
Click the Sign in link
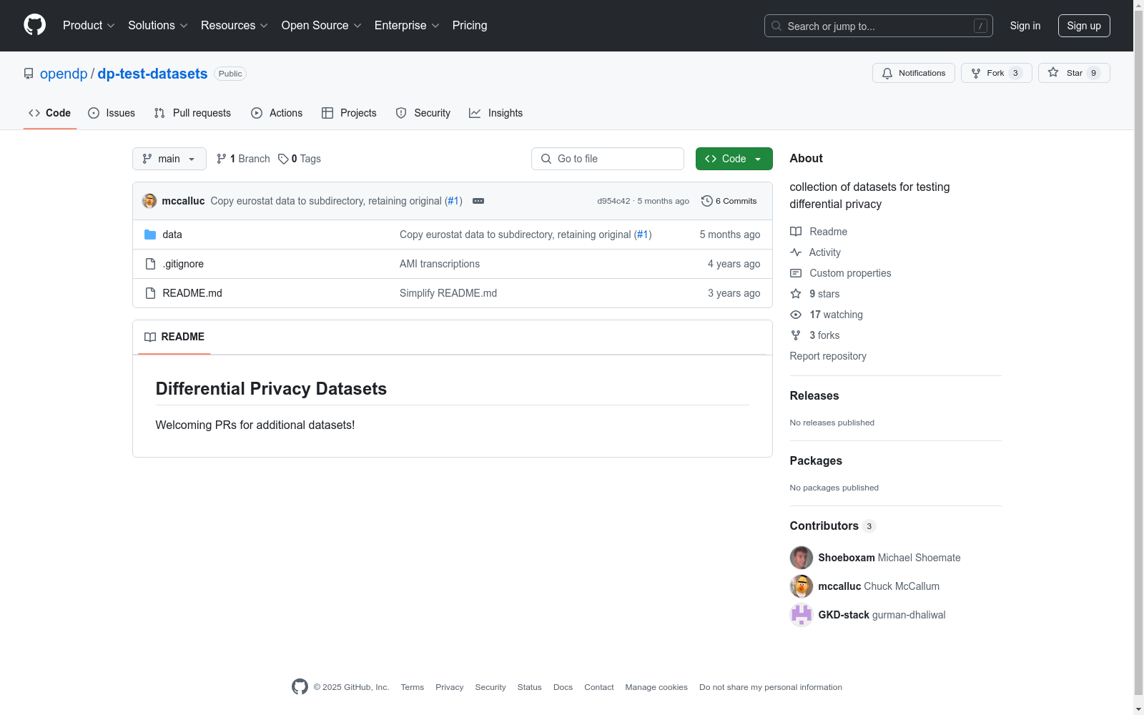tap(1025, 26)
